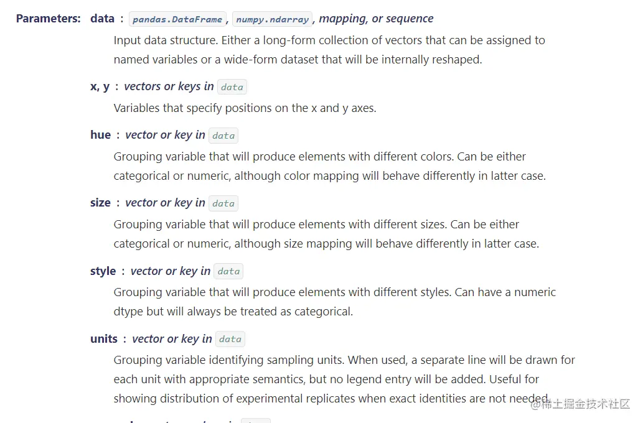Select the units parameter name
643x423 pixels.
pyautogui.click(x=103, y=339)
